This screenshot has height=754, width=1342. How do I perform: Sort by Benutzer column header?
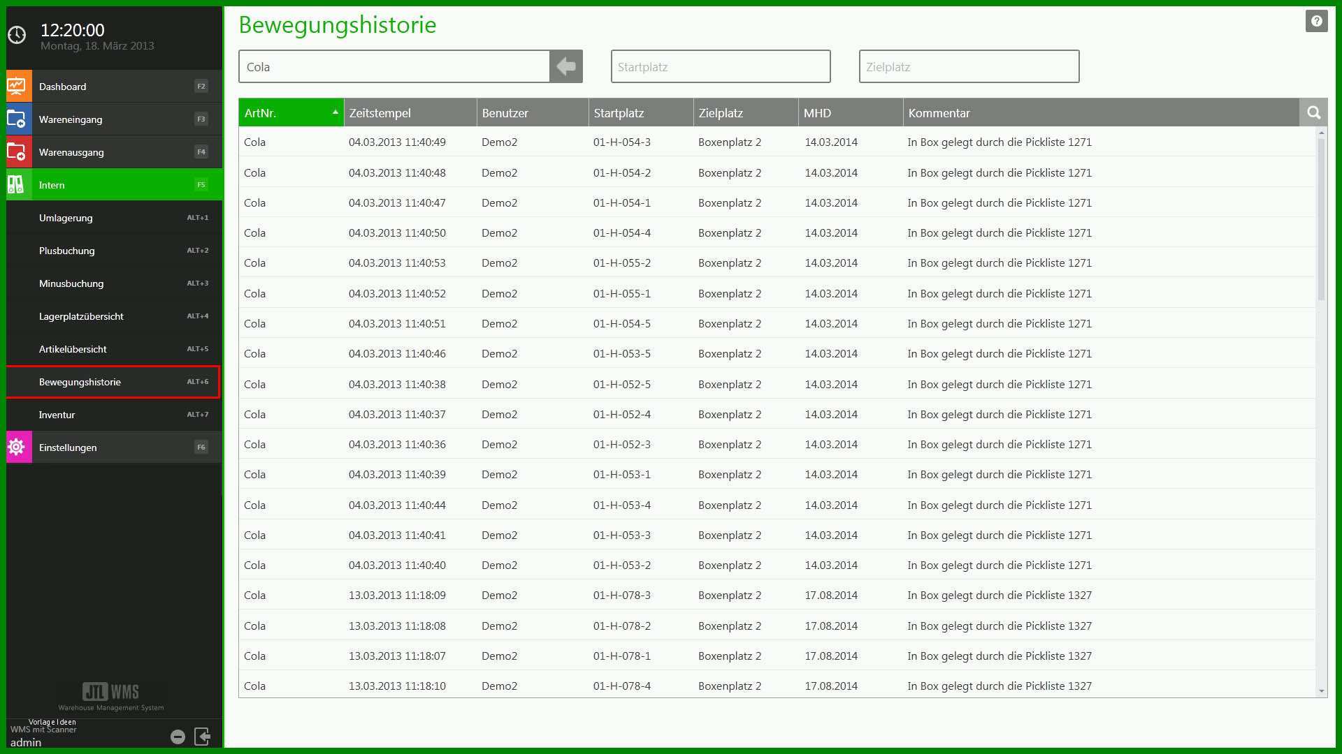tap(533, 112)
